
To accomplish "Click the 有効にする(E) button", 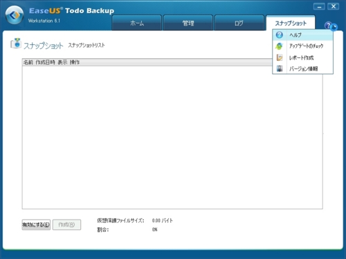I will pyautogui.click(x=36, y=224).
